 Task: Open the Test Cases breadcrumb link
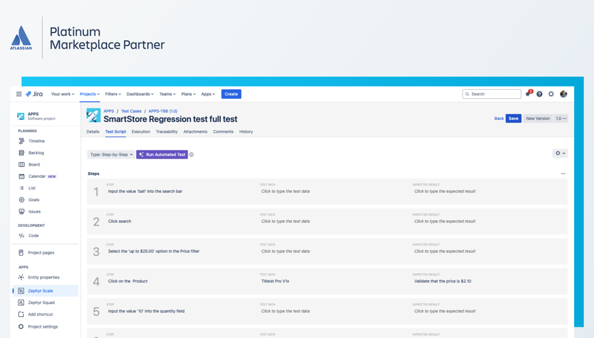131,111
